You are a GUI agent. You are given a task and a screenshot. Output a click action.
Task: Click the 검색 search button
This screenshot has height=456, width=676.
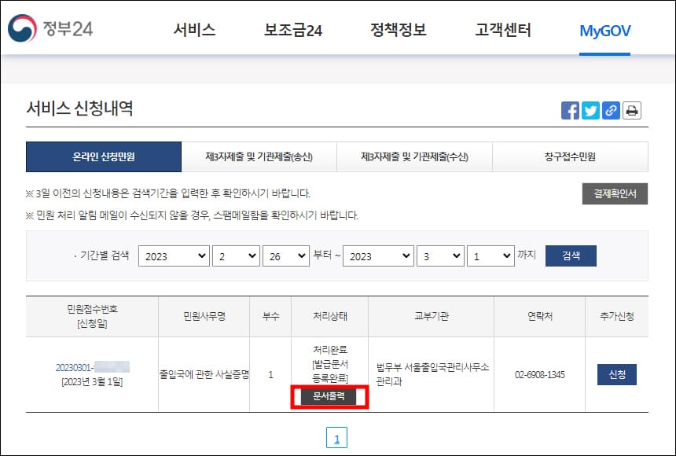[571, 256]
